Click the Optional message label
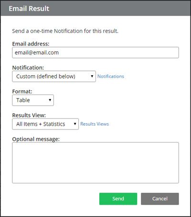Image resolution: width=191 pixels, height=217 pixels. 36,139
